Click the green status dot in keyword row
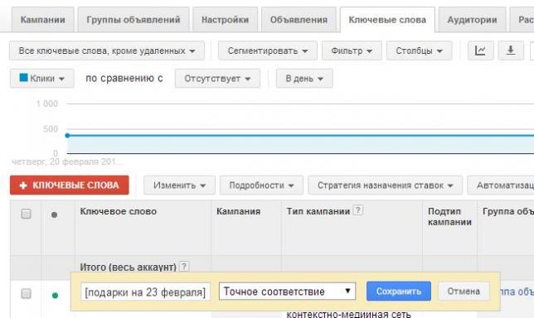The image size is (534, 318). tap(55, 295)
